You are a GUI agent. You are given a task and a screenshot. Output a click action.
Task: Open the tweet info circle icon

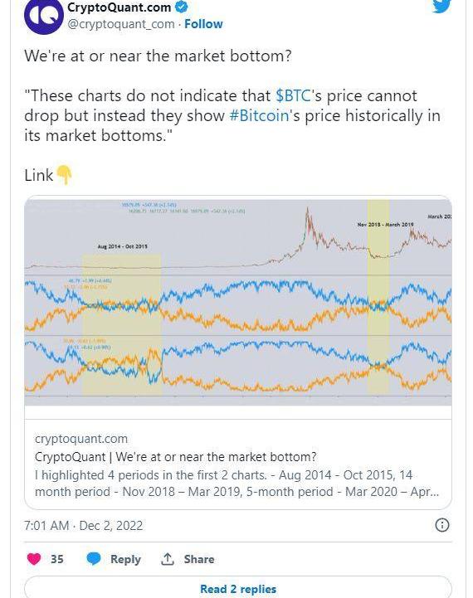pyautogui.click(x=442, y=525)
